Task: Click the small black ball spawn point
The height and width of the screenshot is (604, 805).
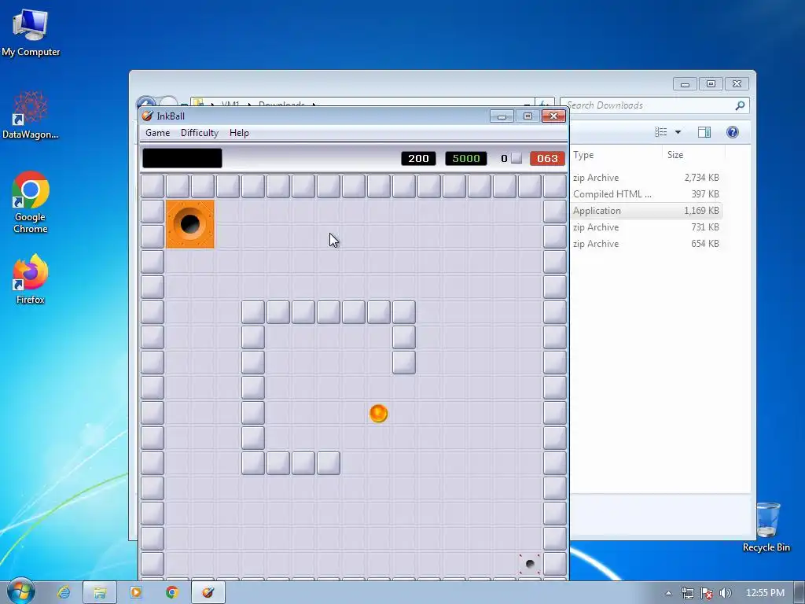Action: 530,564
